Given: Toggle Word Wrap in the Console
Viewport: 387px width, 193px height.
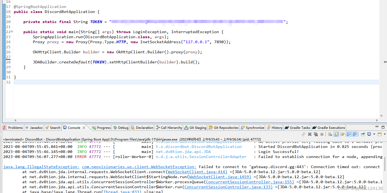Looking at the screenshot, I should point(342,134).
